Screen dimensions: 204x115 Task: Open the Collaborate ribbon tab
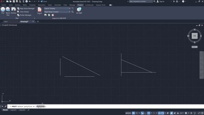89,5
